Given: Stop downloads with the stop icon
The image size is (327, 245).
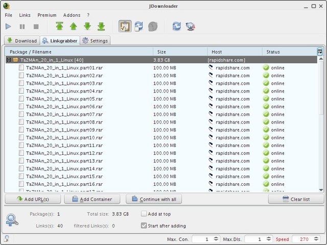Looking at the screenshot, I should pos(36,27).
